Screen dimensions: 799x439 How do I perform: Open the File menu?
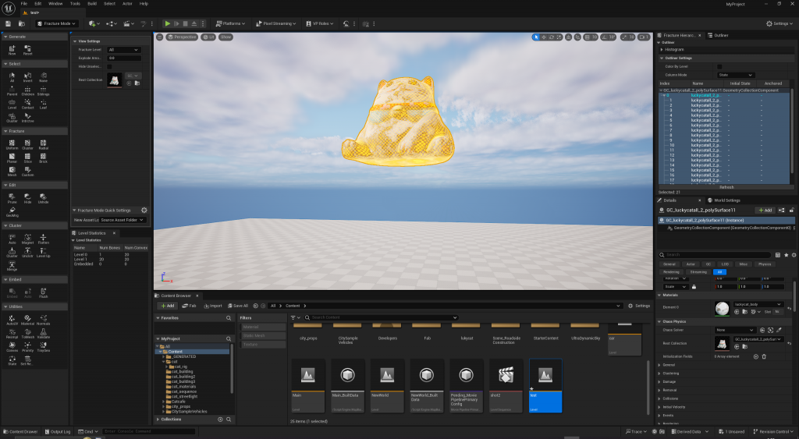(24, 4)
